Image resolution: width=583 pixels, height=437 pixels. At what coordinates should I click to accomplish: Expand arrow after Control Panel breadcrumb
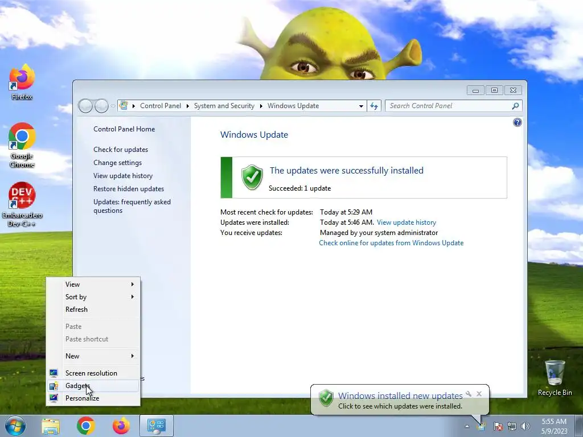click(187, 106)
